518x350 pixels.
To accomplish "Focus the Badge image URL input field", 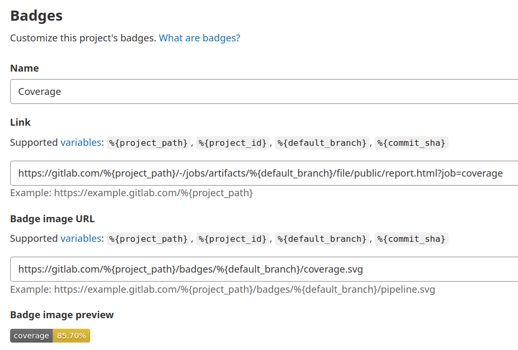I will tap(264, 269).
